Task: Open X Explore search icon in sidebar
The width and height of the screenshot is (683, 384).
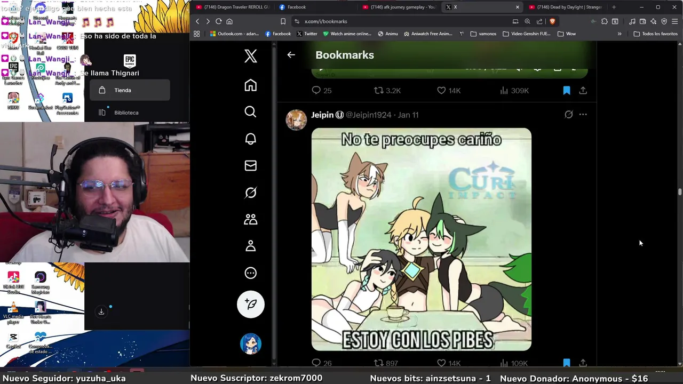Action: [x=250, y=111]
